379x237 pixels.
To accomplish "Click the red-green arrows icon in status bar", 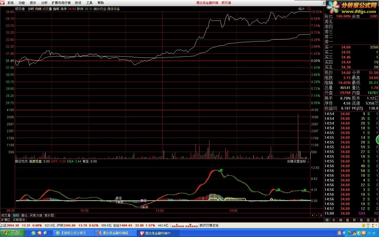I will pyautogui.click(x=373, y=226).
